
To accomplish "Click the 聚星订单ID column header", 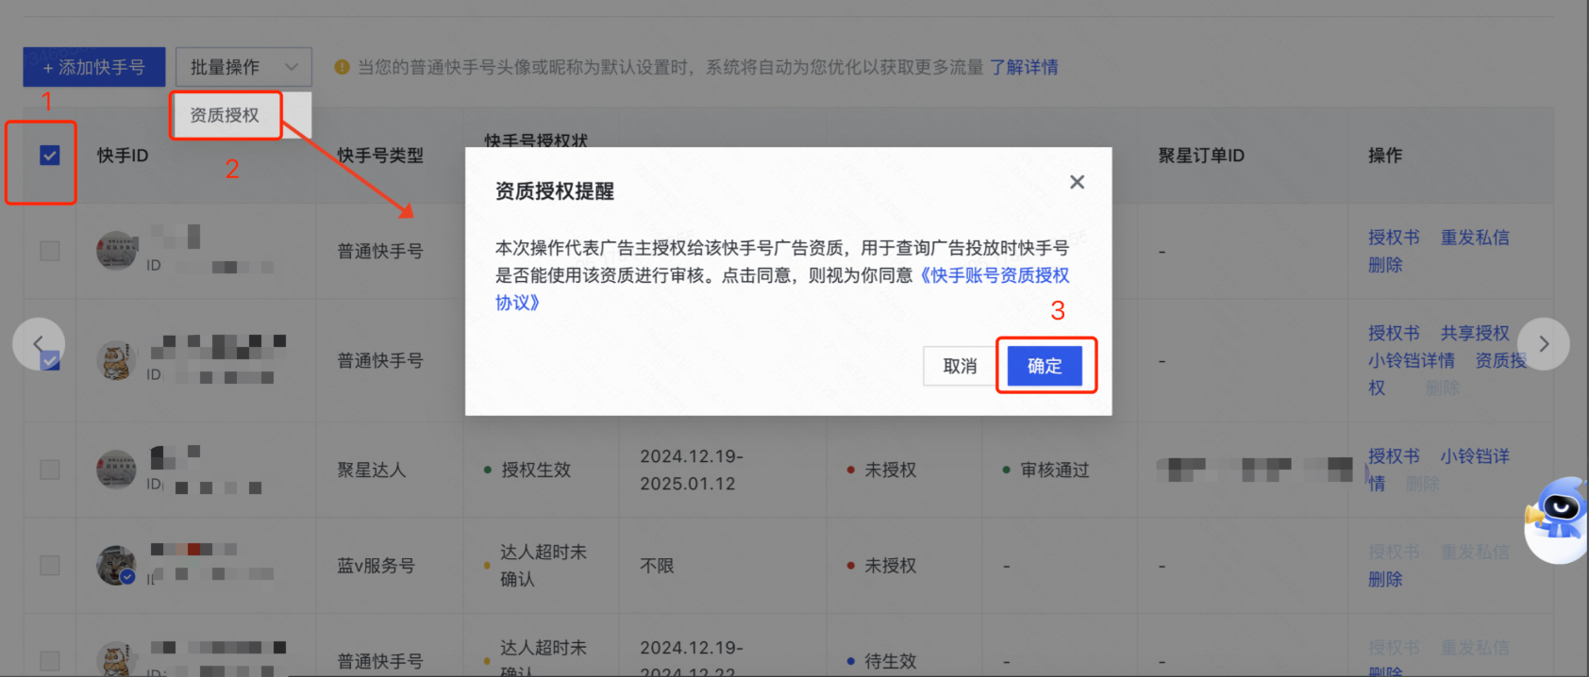I will click(x=1201, y=156).
